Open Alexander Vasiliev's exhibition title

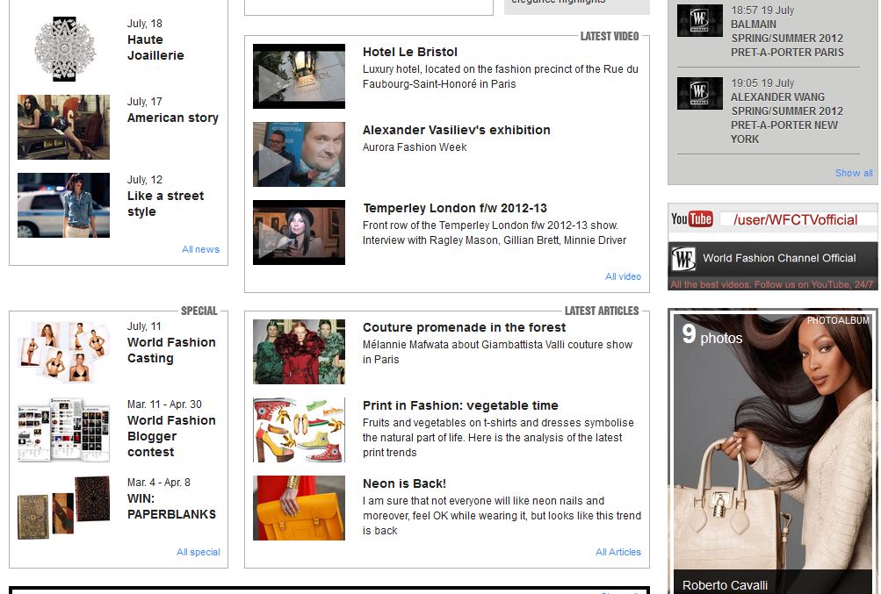pos(456,130)
